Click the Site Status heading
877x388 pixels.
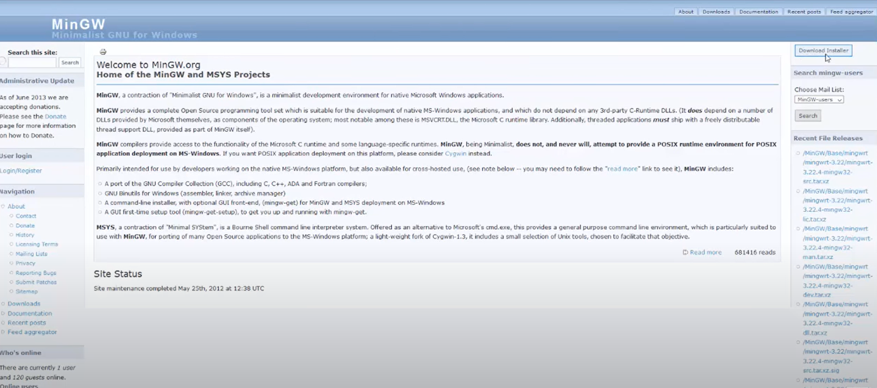pyautogui.click(x=118, y=274)
